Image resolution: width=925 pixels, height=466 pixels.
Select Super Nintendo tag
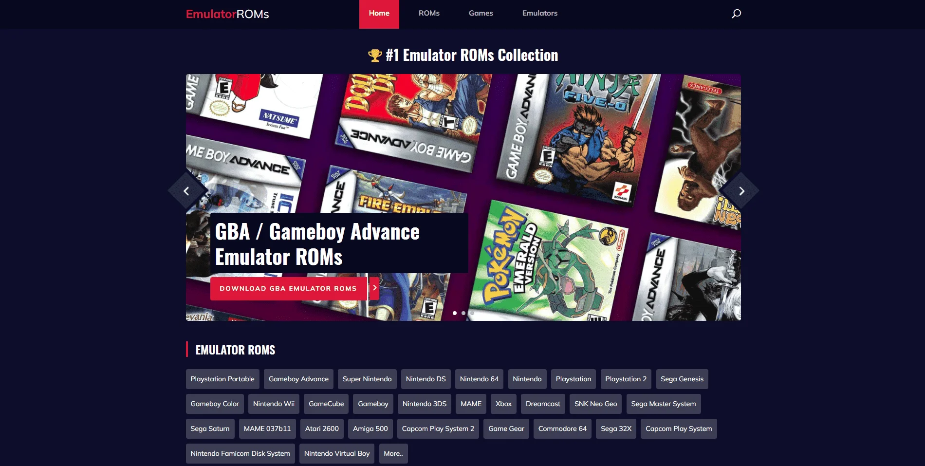click(x=367, y=379)
